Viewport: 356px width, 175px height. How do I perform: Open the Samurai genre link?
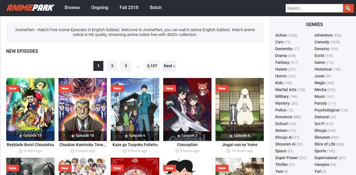point(322,117)
